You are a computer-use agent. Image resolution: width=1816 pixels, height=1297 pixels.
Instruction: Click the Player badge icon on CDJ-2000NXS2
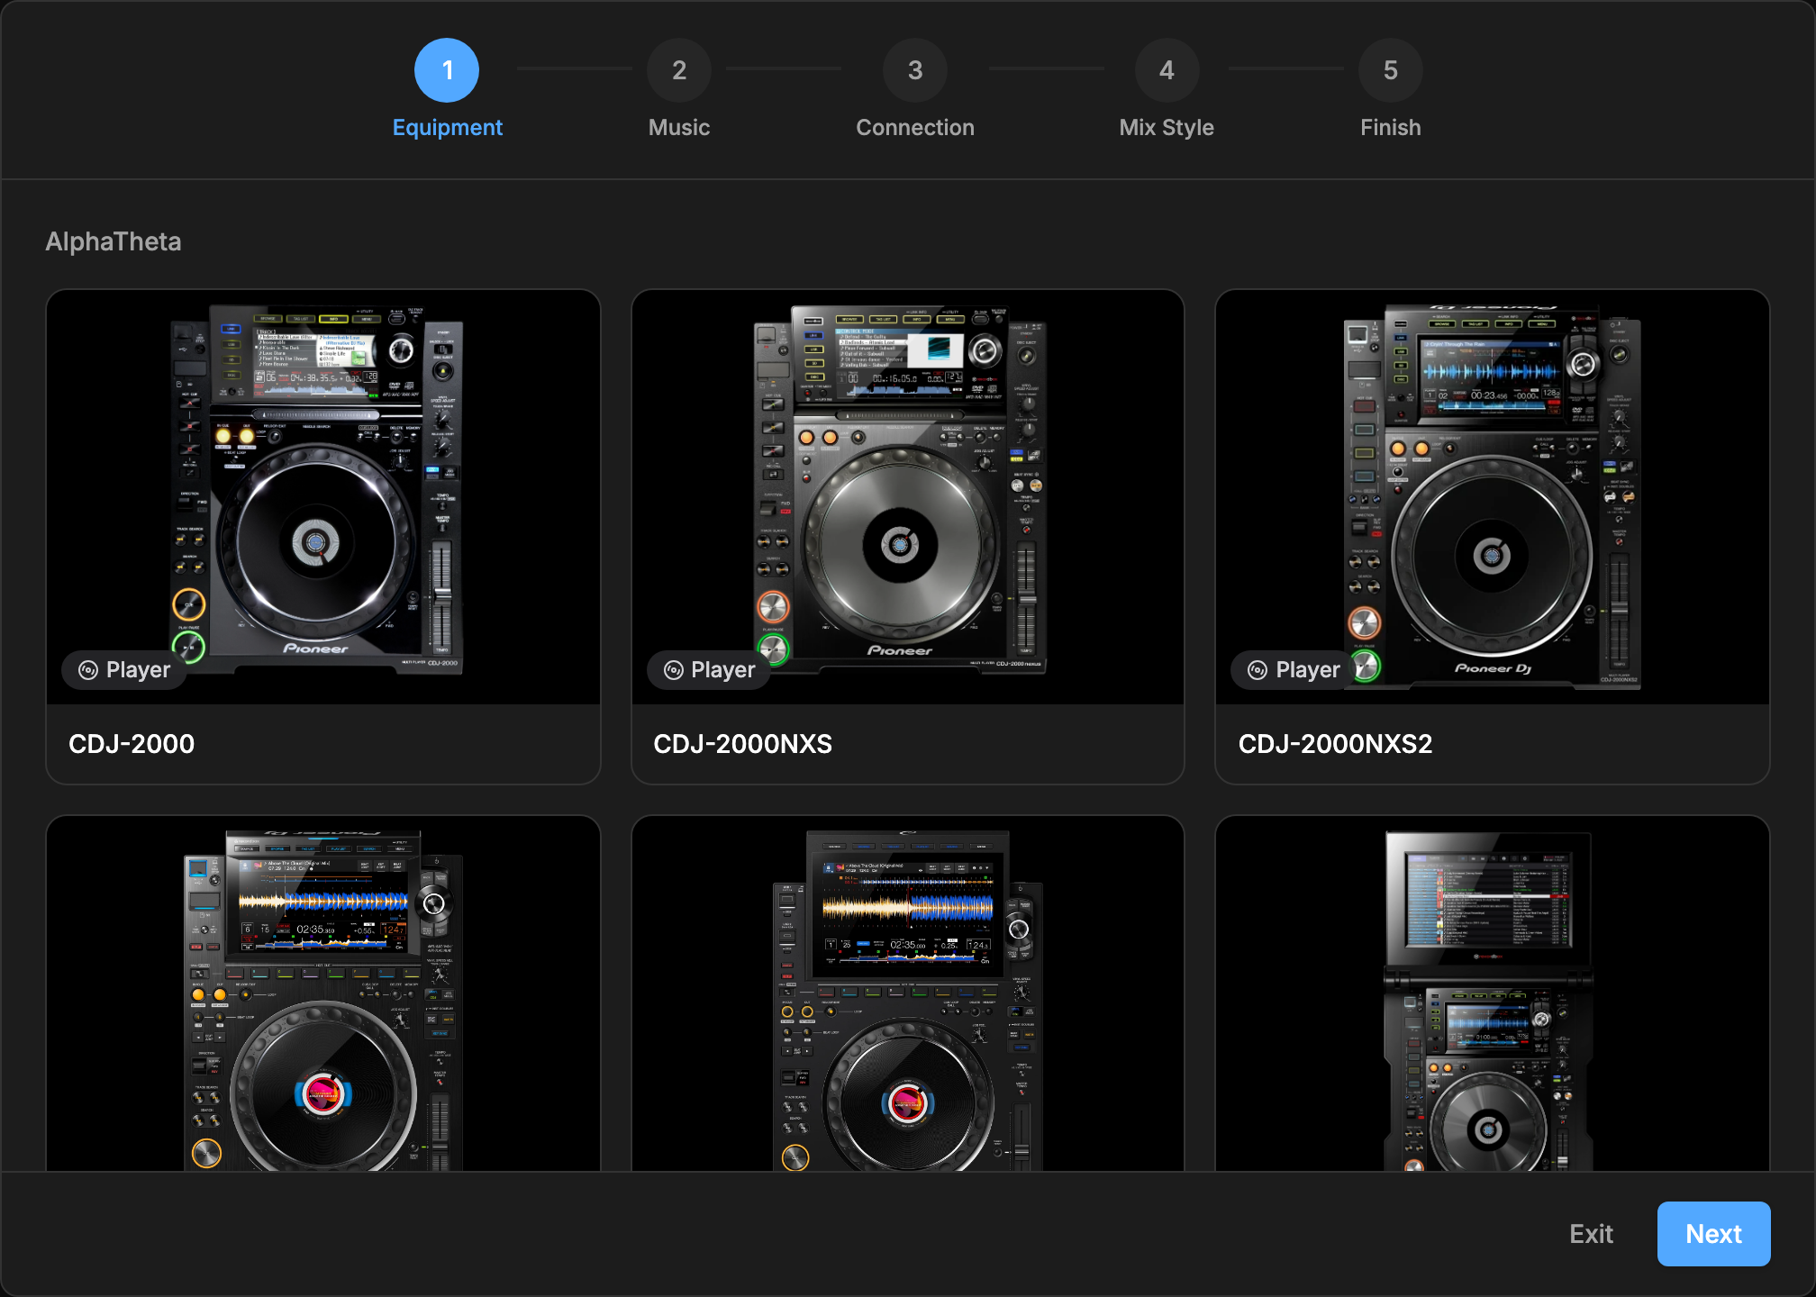[1258, 670]
